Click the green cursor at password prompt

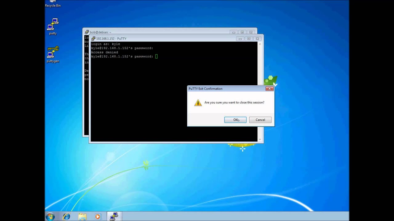pos(156,56)
